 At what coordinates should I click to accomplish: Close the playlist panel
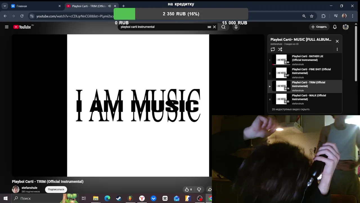click(337, 41)
